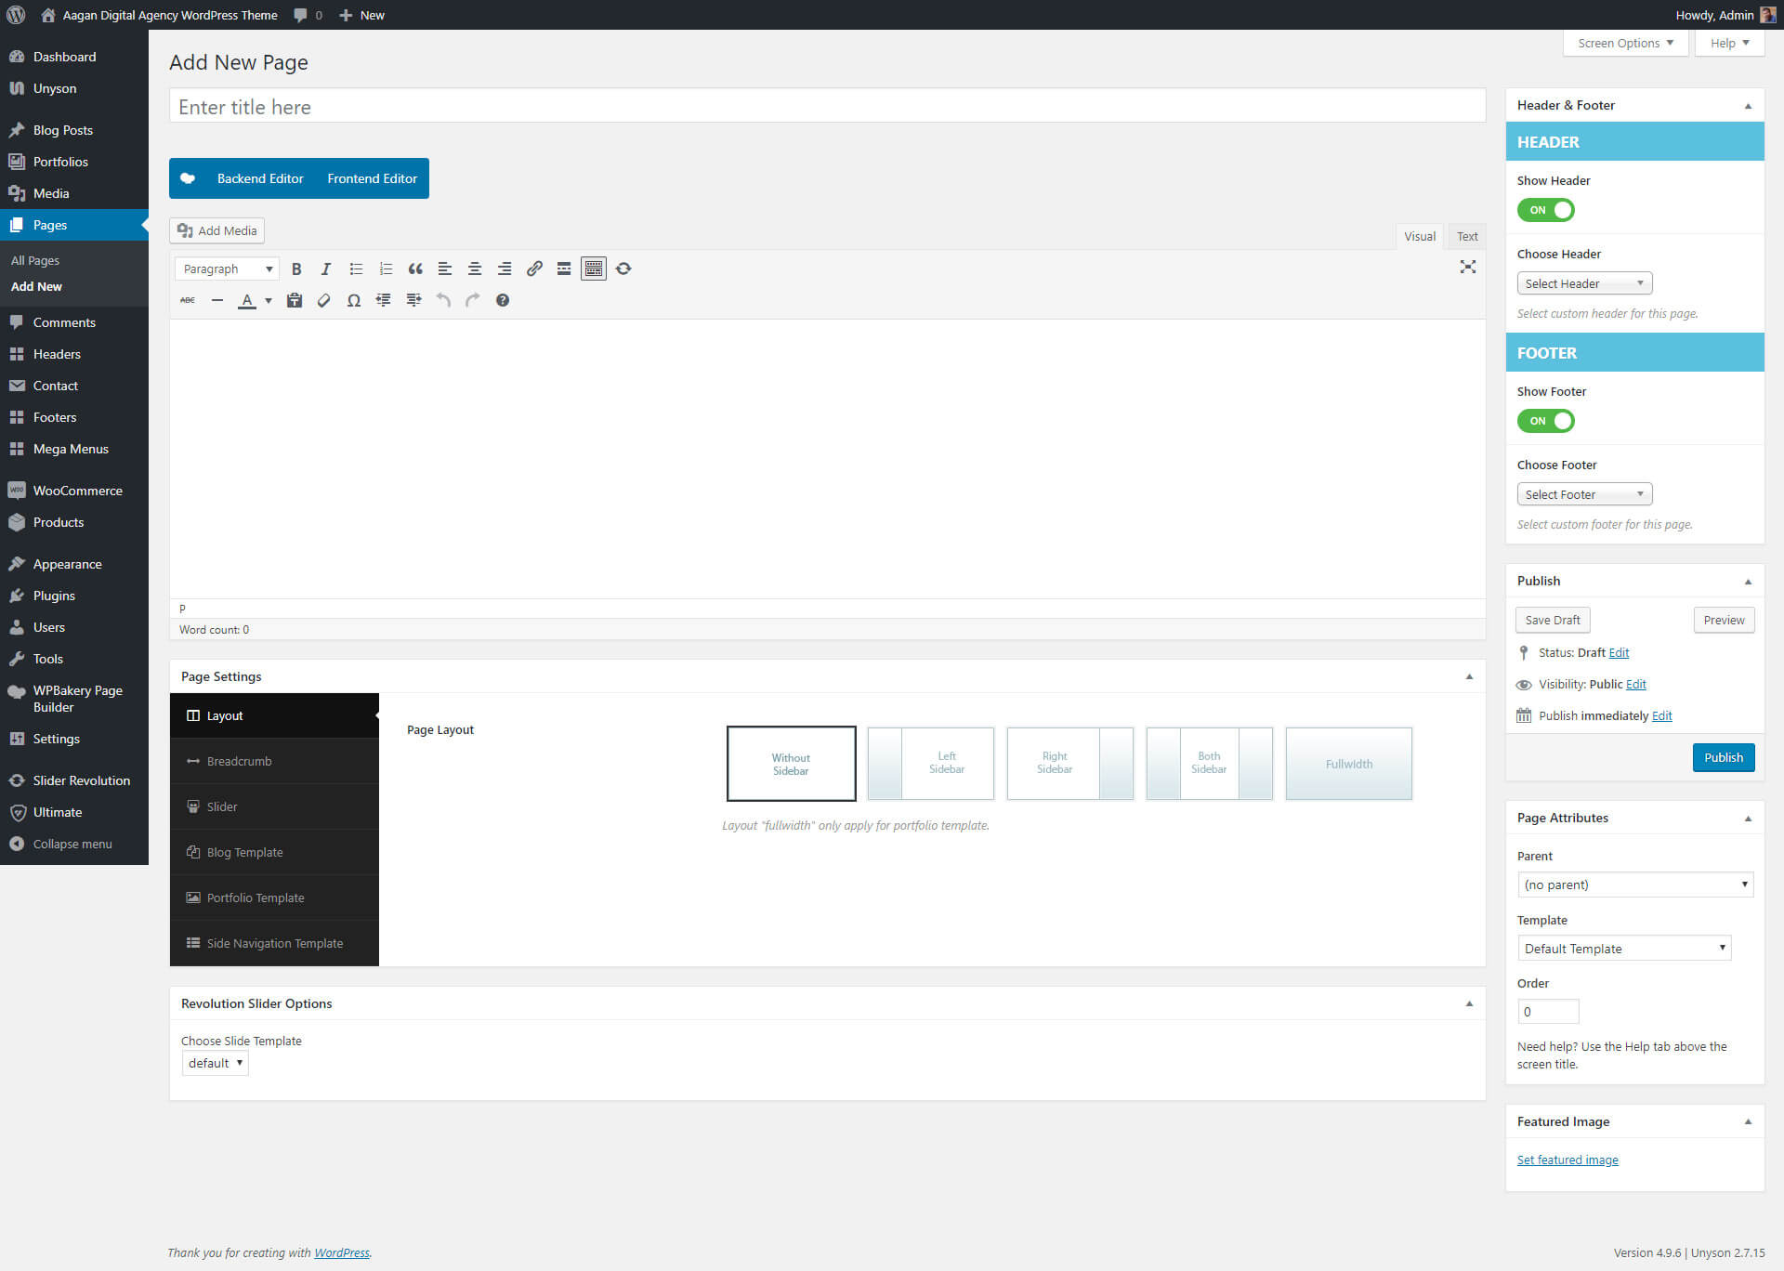Open the Select Header dropdown

(1584, 283)
